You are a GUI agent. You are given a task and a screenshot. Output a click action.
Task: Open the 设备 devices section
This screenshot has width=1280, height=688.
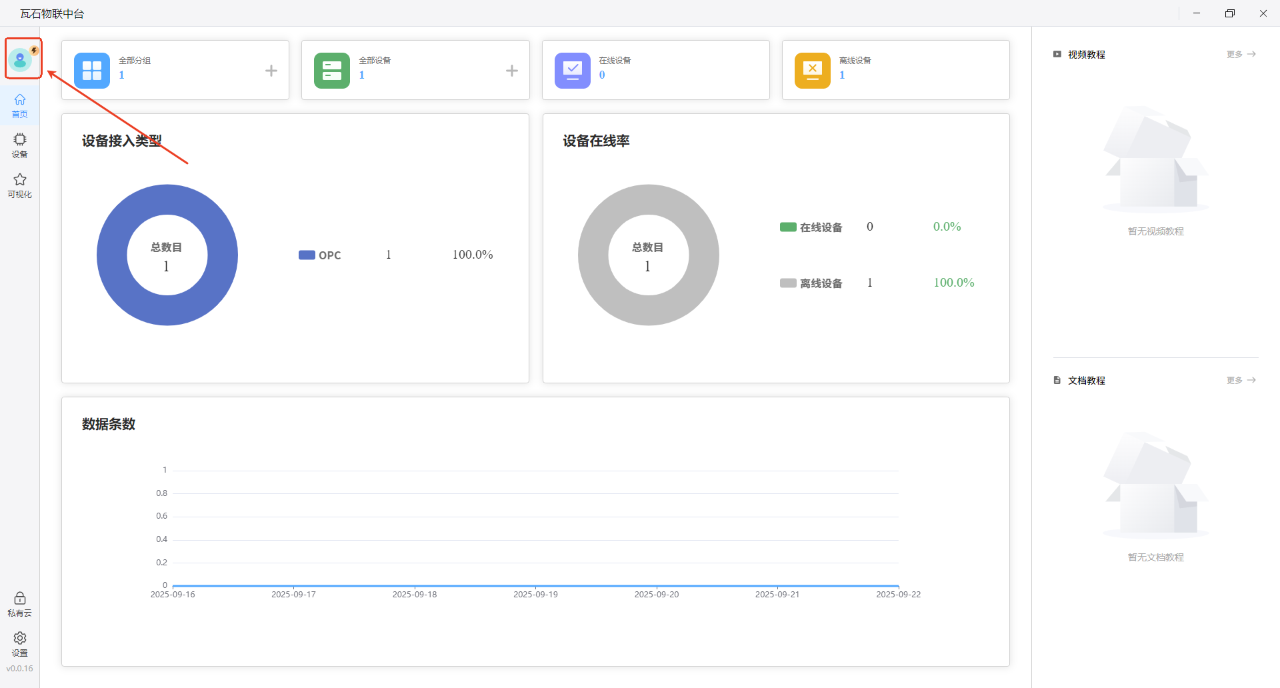click(20, 145)
